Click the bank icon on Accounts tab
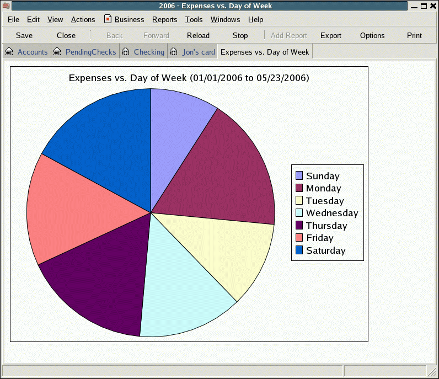This screenshot has height=379, width=439. tap(9, 52)
